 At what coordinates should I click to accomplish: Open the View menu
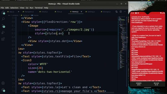point(22,8)
